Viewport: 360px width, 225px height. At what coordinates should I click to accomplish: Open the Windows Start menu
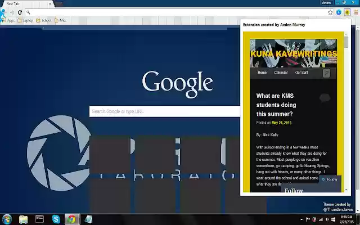pos(7,219)
